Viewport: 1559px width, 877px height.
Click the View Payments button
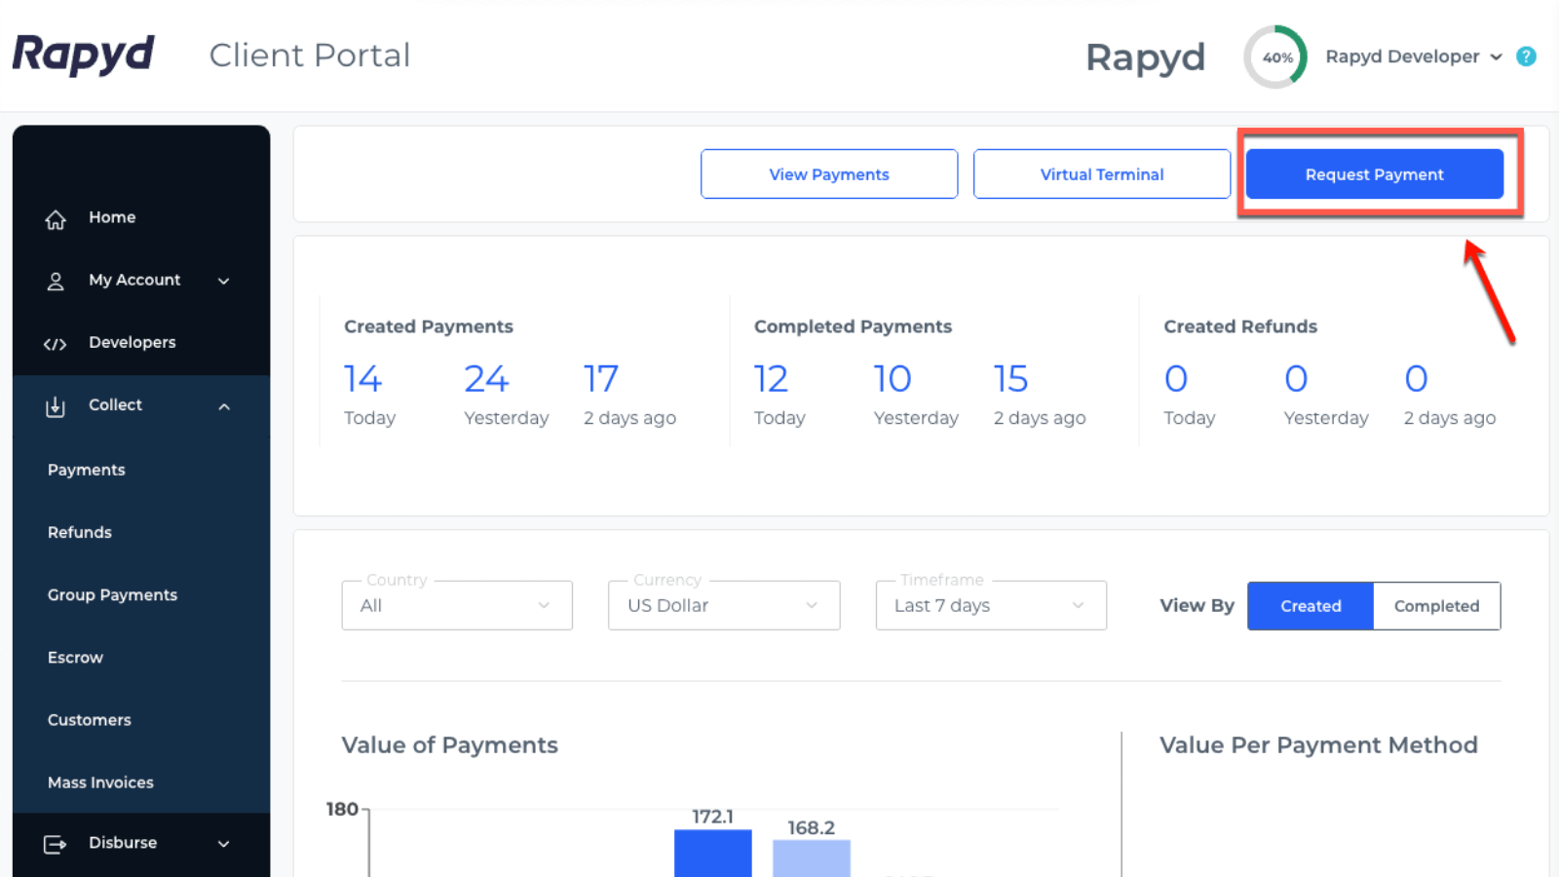point(829,174)
